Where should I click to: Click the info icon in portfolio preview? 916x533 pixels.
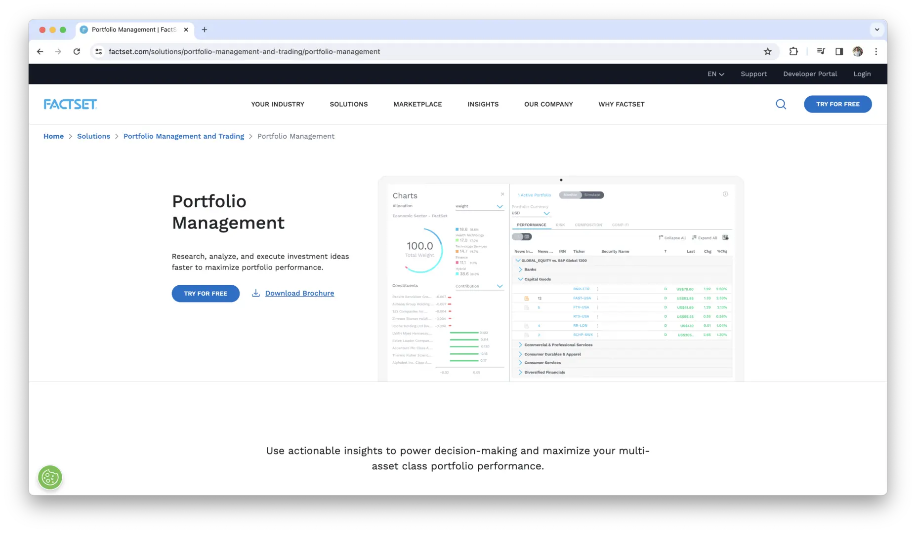pos(725,194)
